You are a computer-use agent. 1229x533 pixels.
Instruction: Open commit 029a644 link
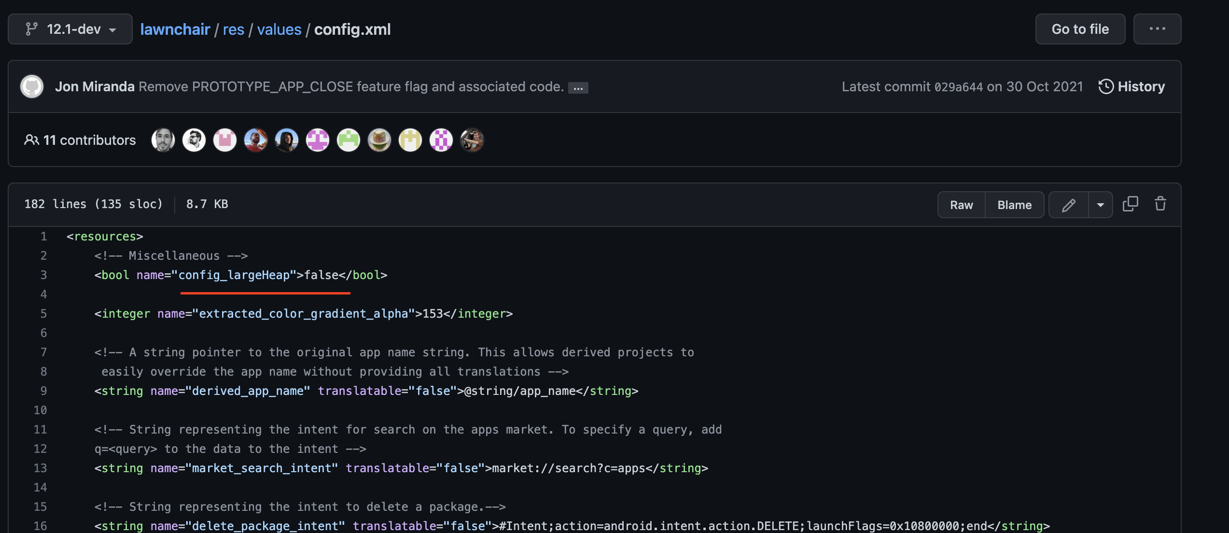click(x=958, y=87)
